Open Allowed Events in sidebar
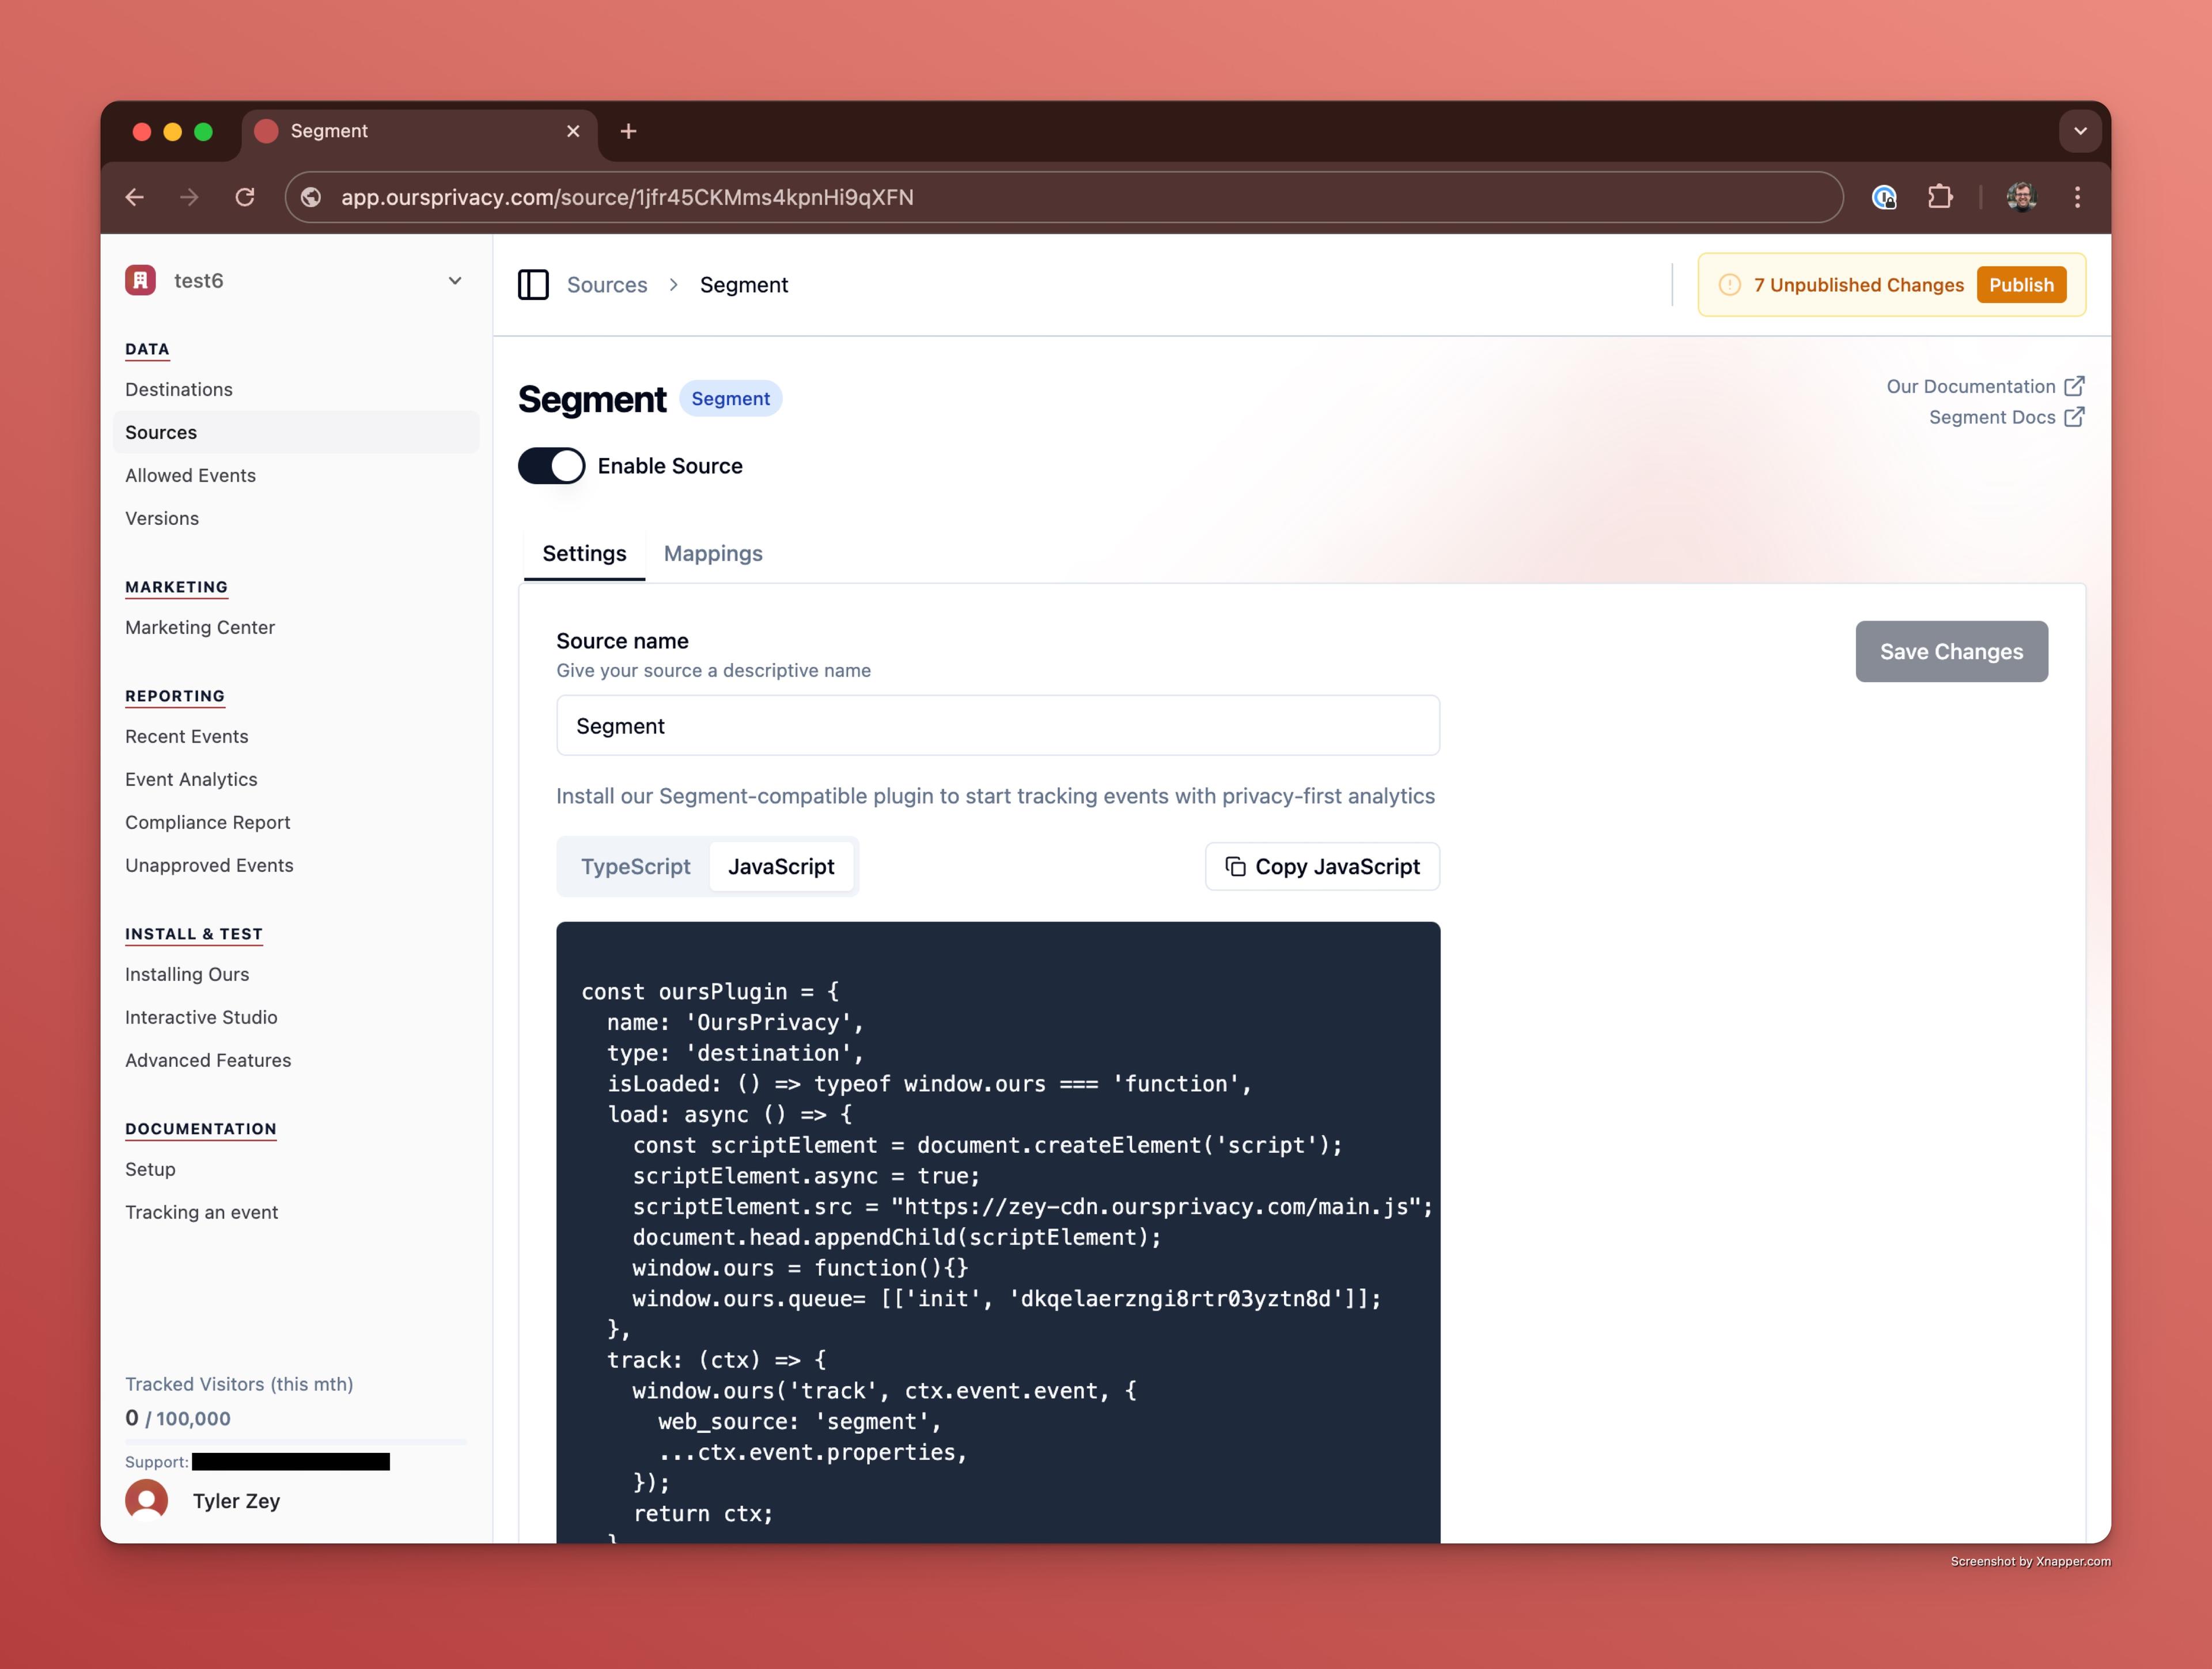Screen dimensions: 2212x1669 pyautogui.click(x=190, y=475)
